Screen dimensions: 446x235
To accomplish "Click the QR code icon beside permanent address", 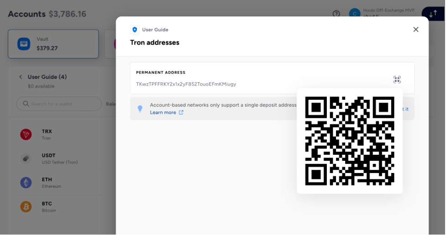I will (x=397, y=80).
